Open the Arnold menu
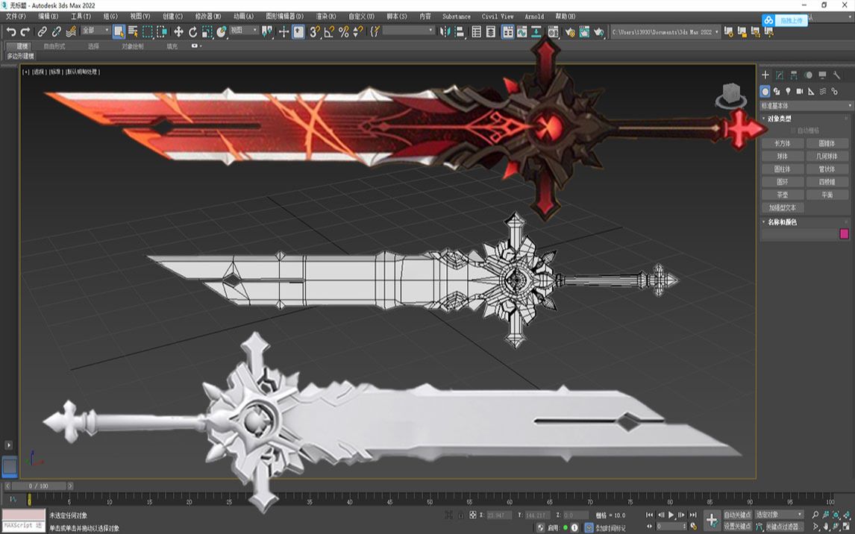This screenshot has width=855, height=534. [534, 16]
